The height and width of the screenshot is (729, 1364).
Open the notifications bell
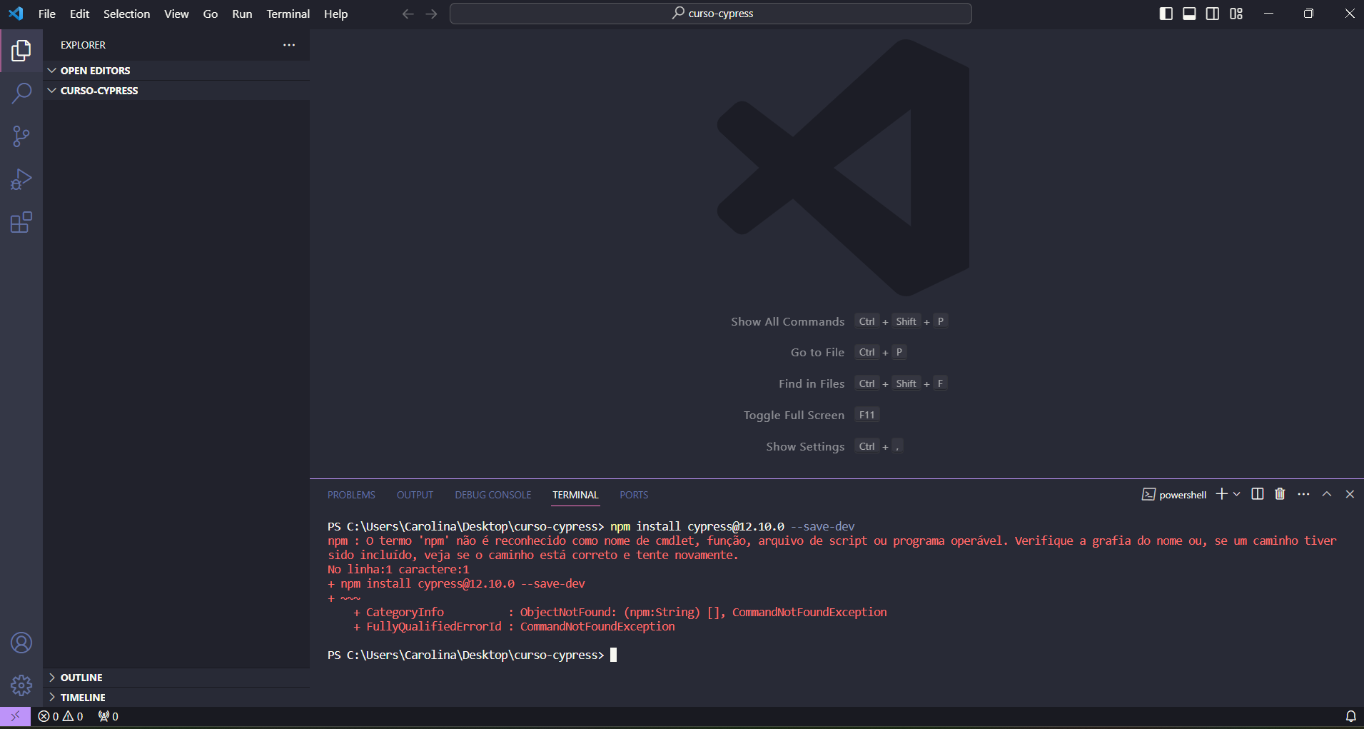[x=1350, y=716]
